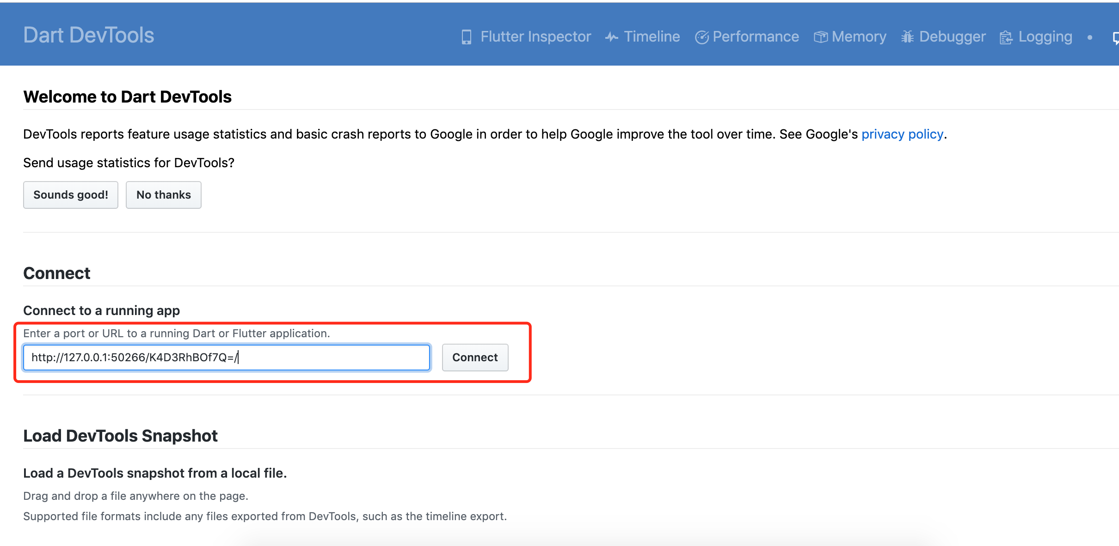Viewport: 1119px width, 546px height.
Task: Accept usage statistics with Sounds good!
Action: [71, 195]
